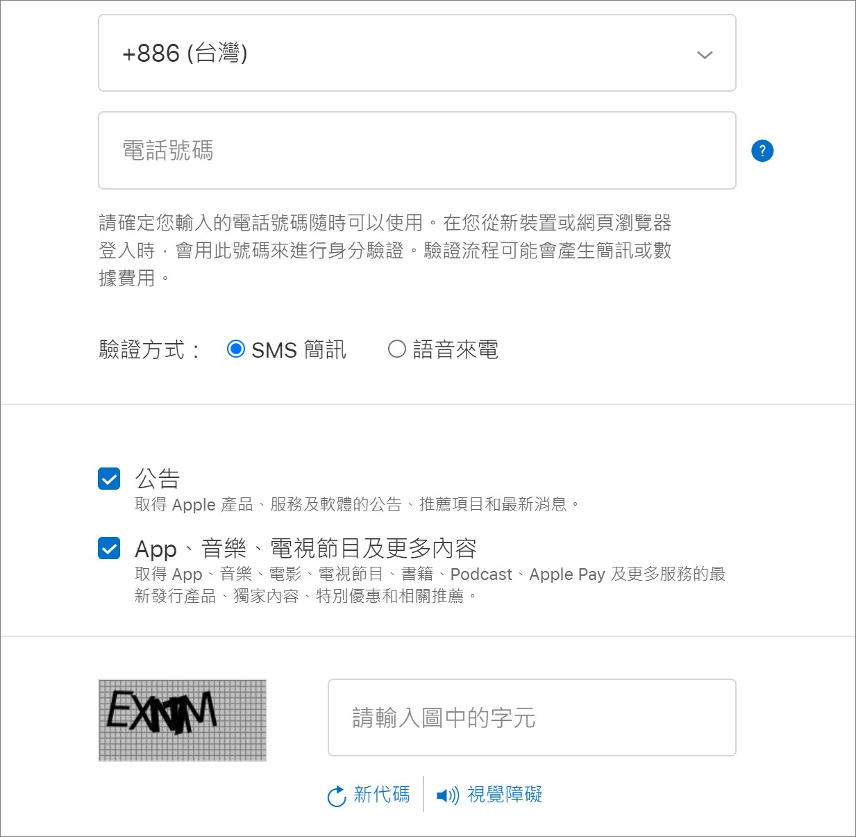Image resolution: width=856 pixels, height=837 pixels.
Task: Click the 驗證方式： label text
Action: pyautogui.click(x=149, y=349)
